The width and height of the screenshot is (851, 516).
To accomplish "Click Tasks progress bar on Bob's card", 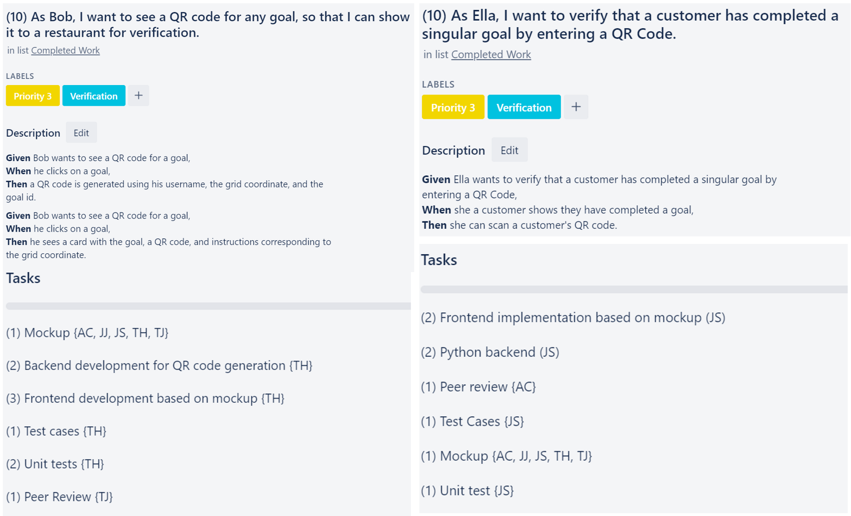I will point(208,306).
